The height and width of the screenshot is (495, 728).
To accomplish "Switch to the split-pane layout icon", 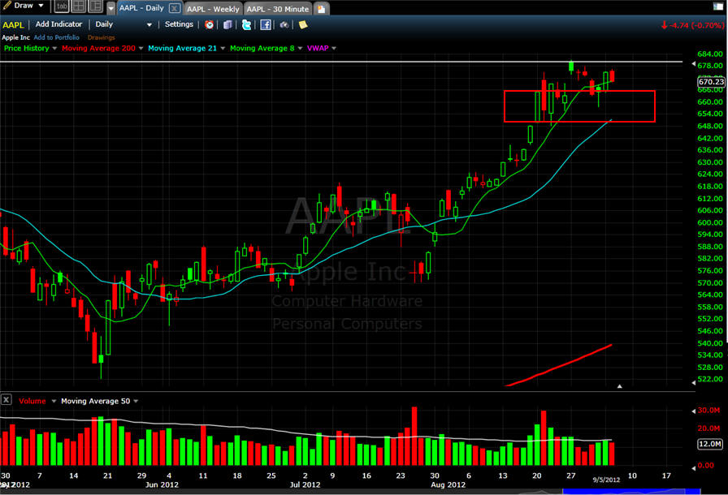I will point(95,6).
